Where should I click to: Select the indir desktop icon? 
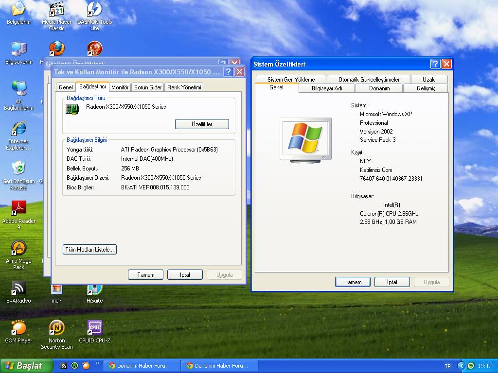(x=56, y=294)
